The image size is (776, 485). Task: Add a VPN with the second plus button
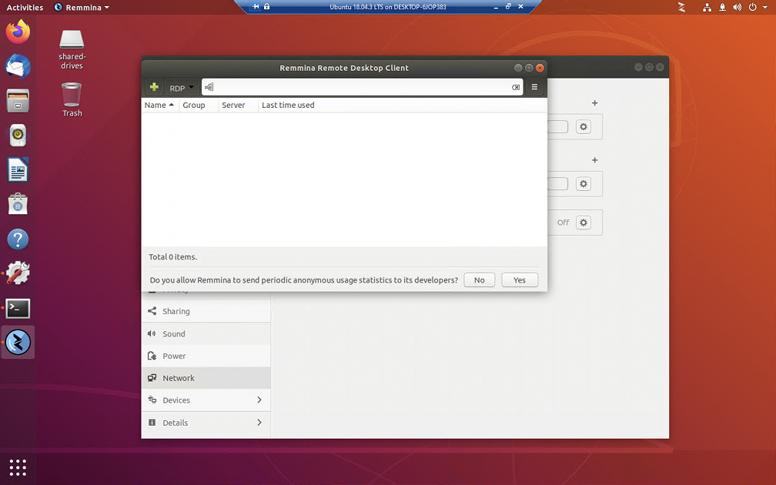coord(595,160)
